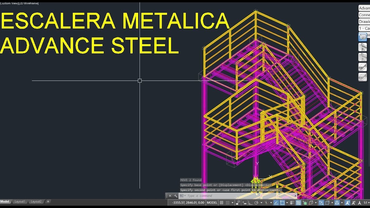Open object snap options dropdown
This screenshot has width=370, height=208.
pyautogui.click(x=287, y=203)
